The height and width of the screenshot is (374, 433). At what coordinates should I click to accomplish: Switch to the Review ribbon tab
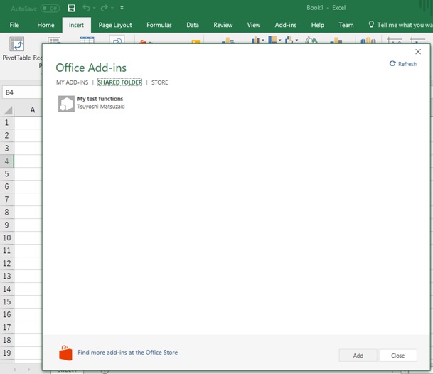223,25
